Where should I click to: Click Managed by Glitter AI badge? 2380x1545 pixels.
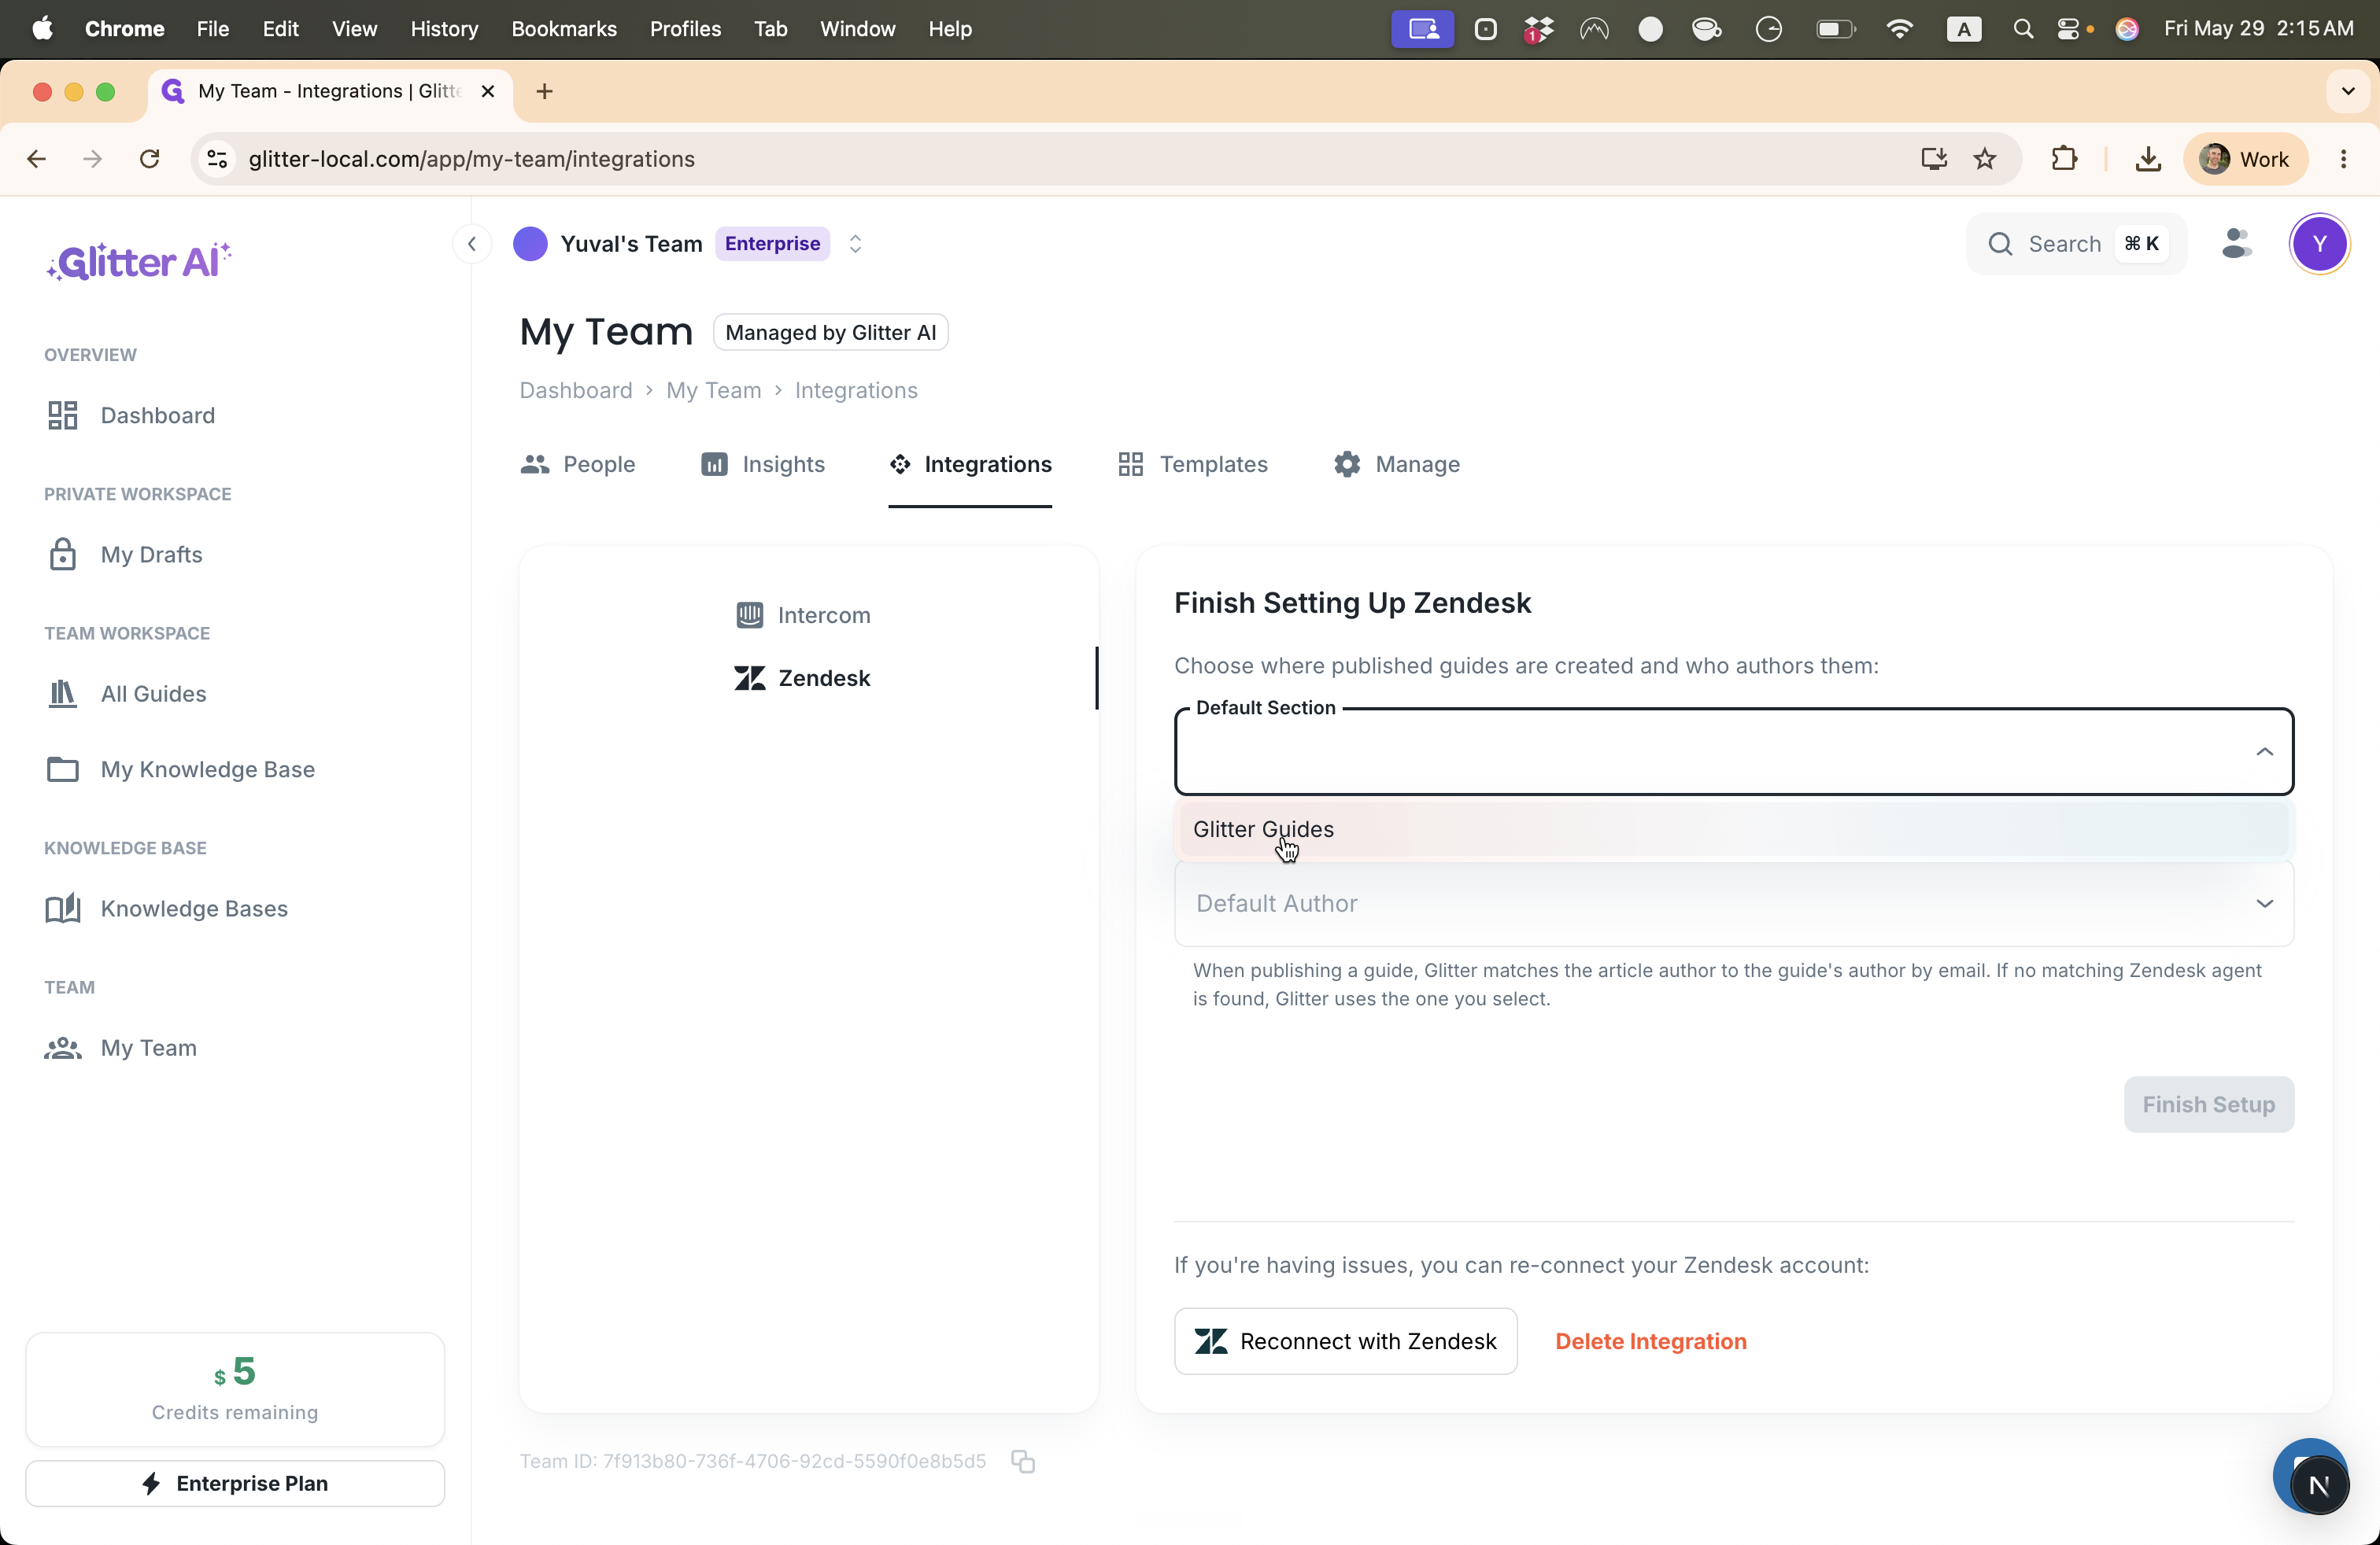tap(830, 333)
